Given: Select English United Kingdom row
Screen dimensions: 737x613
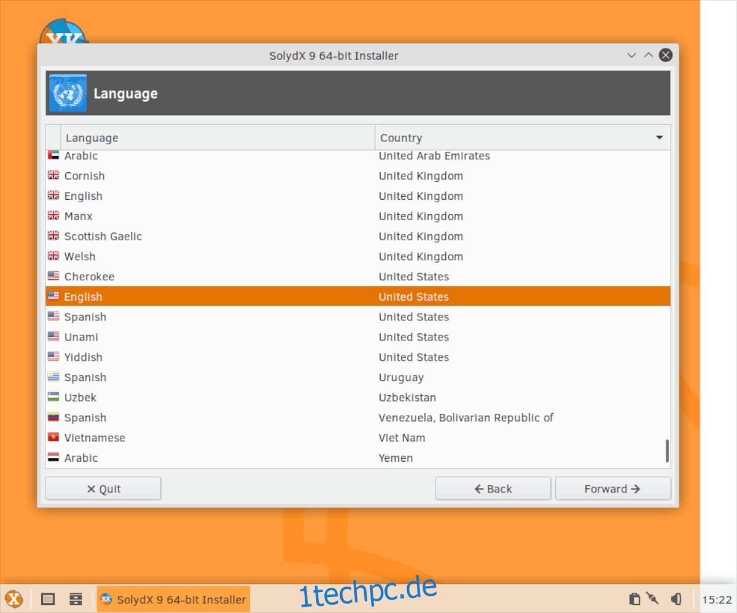Looking at the screenshot, I should 358,196.
